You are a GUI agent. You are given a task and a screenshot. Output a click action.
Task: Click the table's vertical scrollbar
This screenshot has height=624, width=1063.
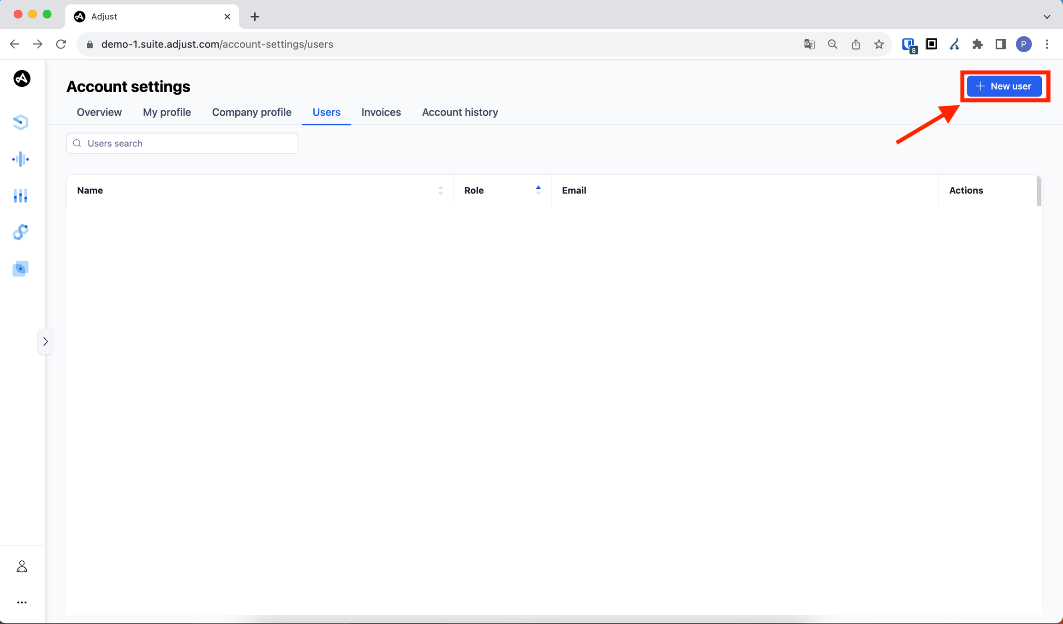[x=1039, y=191]
